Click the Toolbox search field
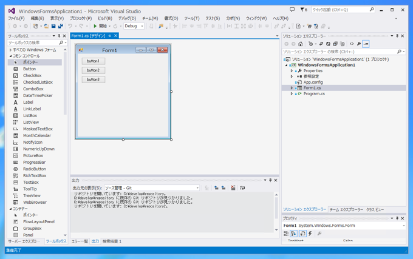 [x=37, y=42]
